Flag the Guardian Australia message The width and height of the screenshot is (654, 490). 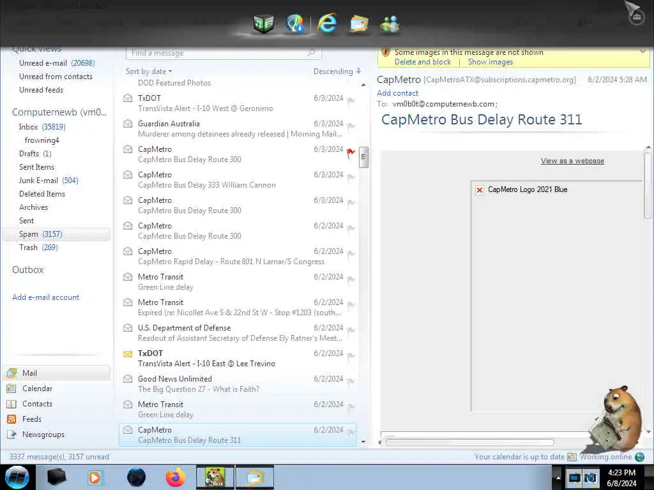click(351, 126)
